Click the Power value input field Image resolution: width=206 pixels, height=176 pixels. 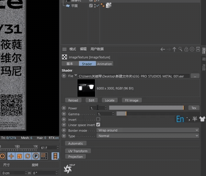tap(97, 108)
